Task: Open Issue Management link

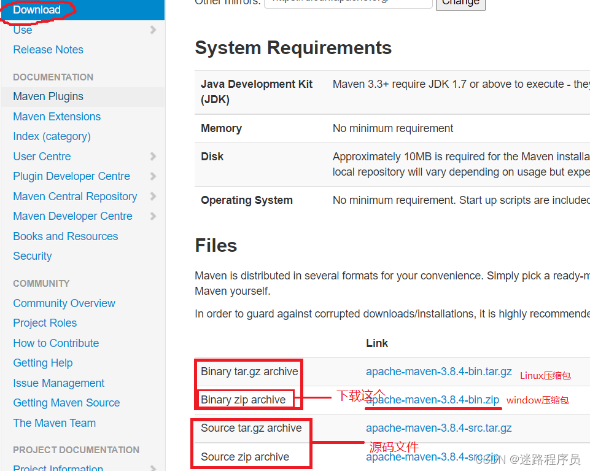Action: 59,383
